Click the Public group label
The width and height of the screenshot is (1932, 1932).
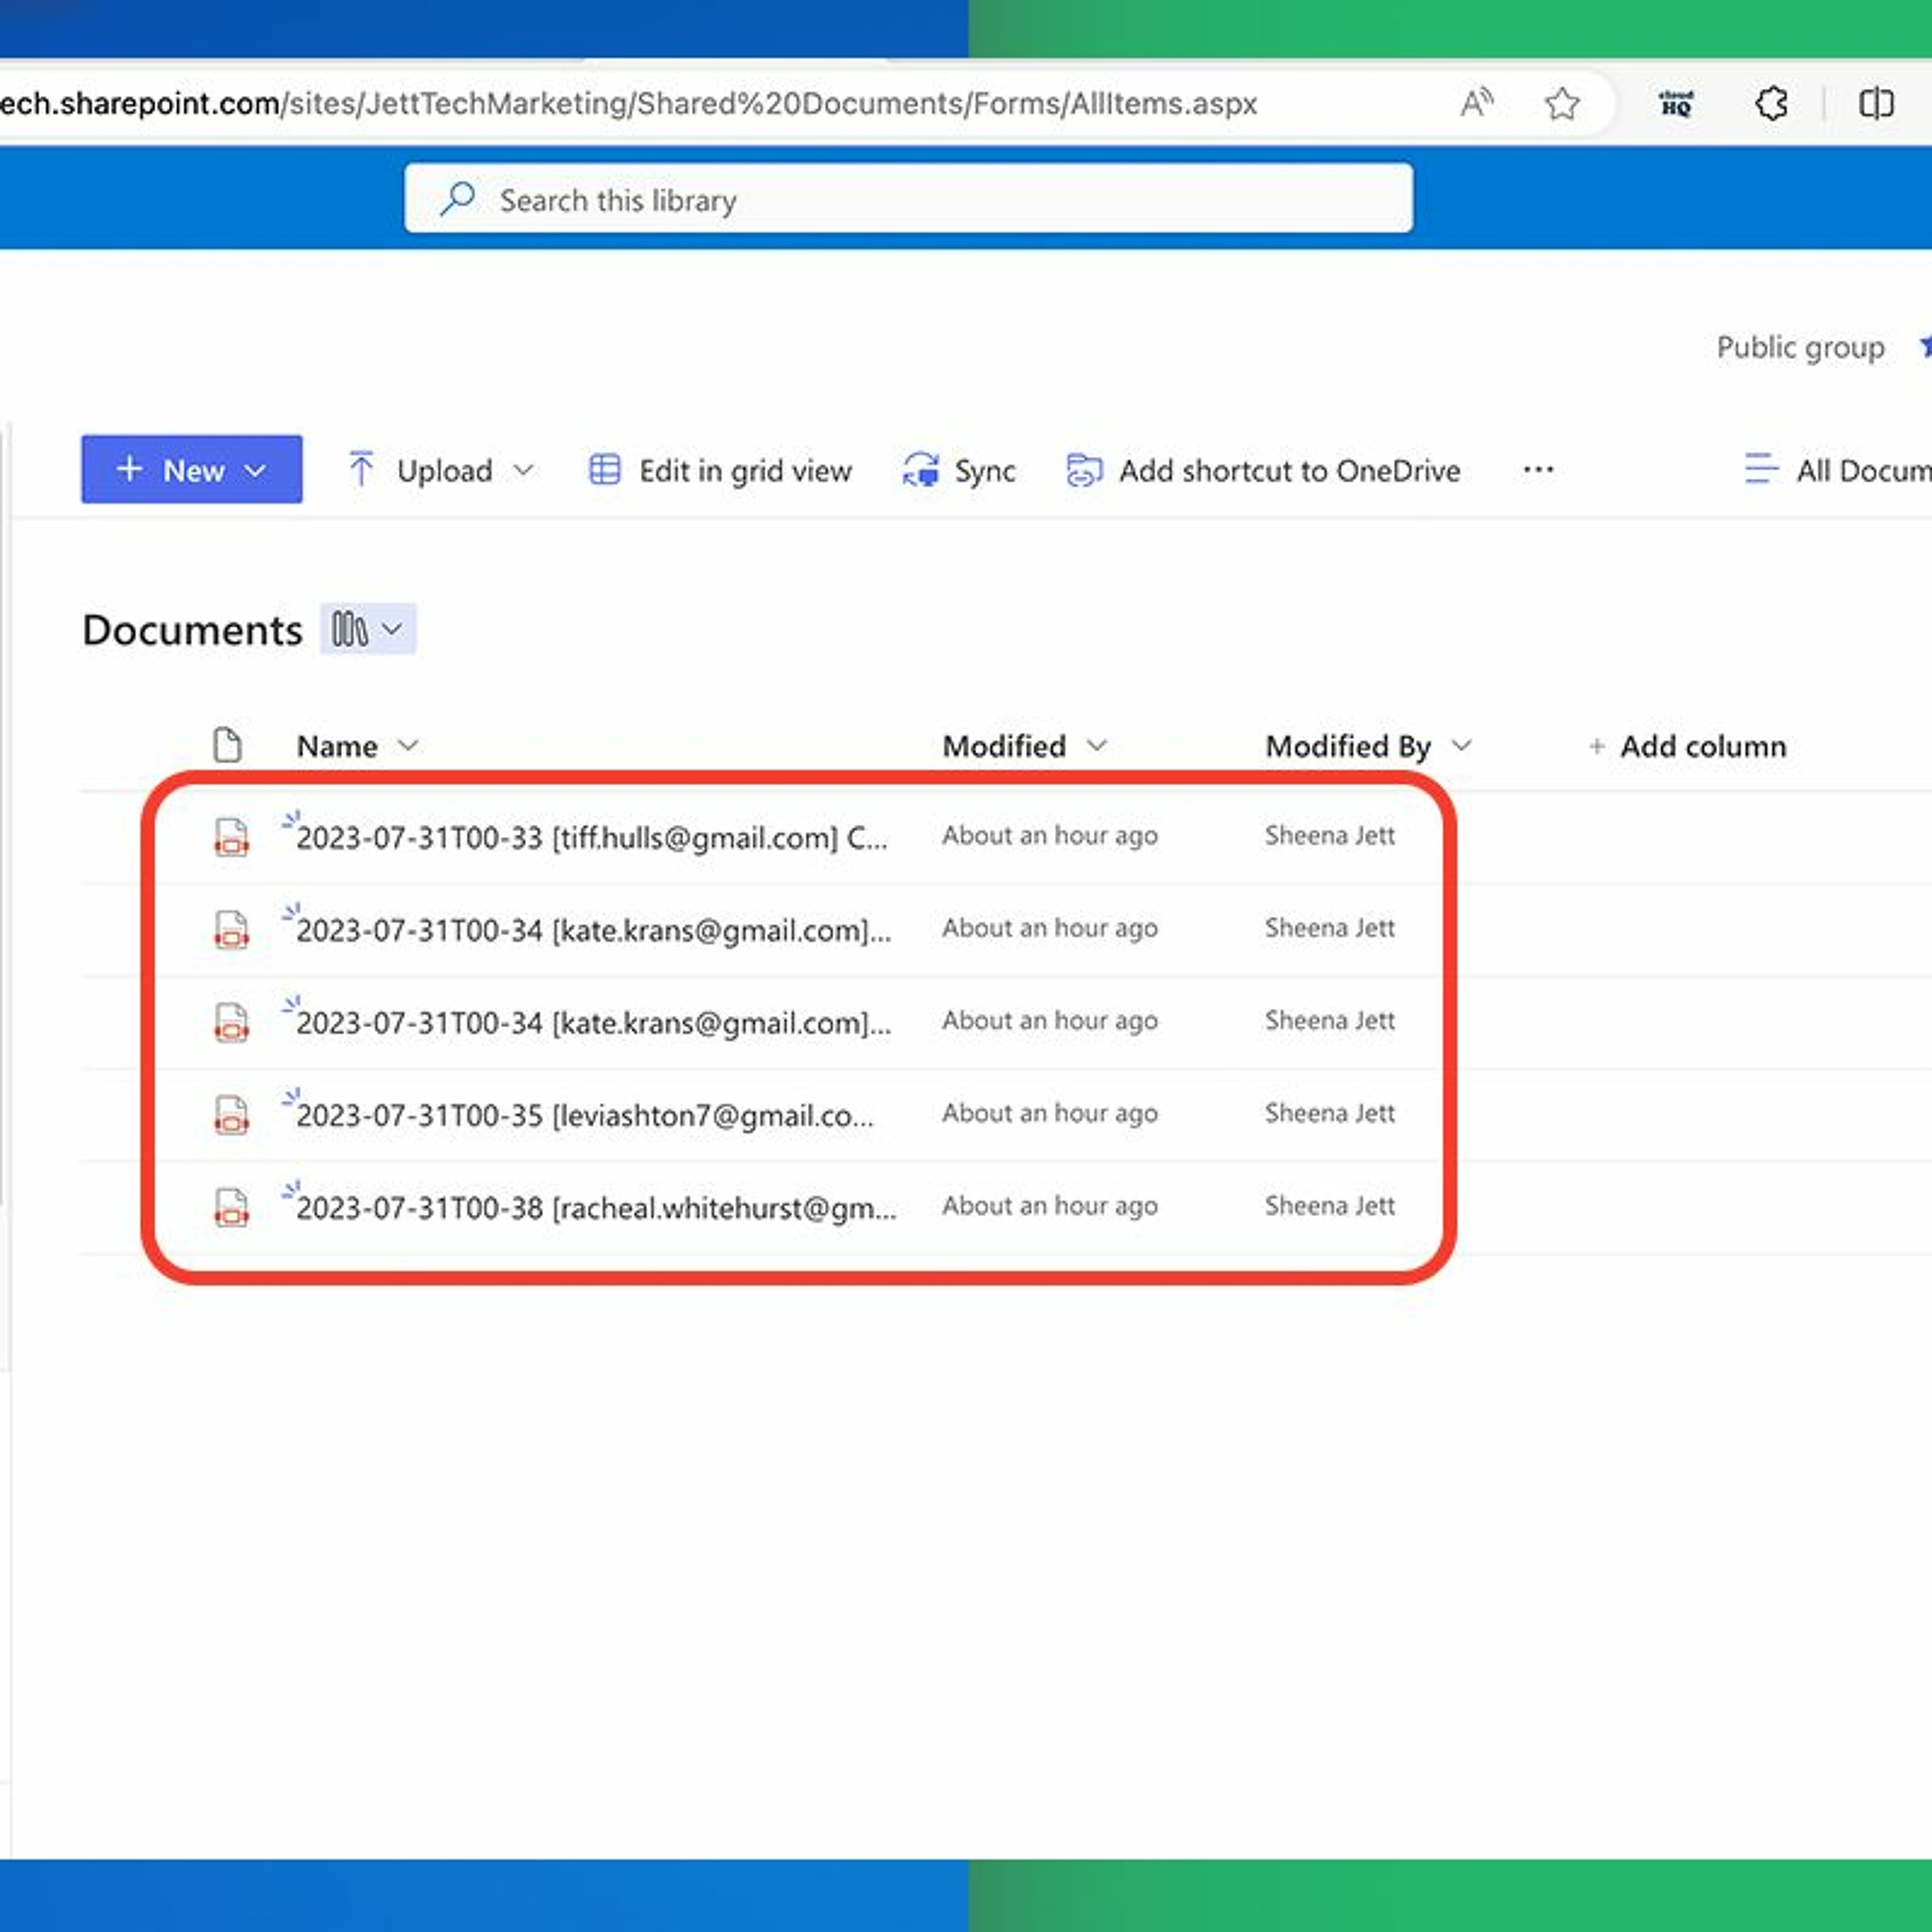[x=1800, y=347]
